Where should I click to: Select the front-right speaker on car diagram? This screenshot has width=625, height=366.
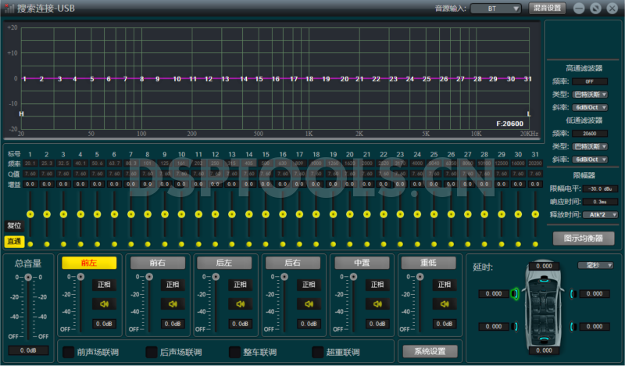pyautogui.click(x=573, y=294)
